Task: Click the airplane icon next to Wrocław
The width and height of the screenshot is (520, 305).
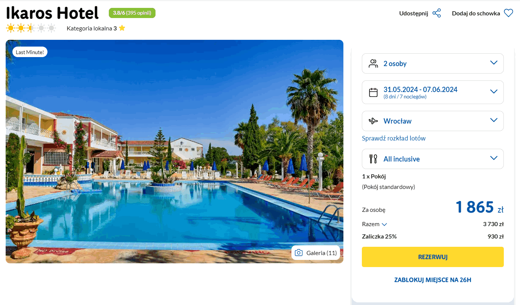Action: 373,121
